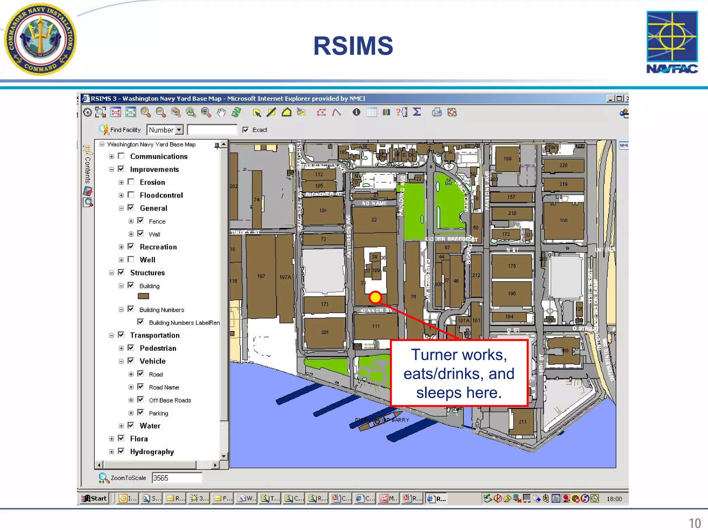Select the Pan hand tool
The image size is (708, 530).
pyautogui.click(x=221, y=112)
